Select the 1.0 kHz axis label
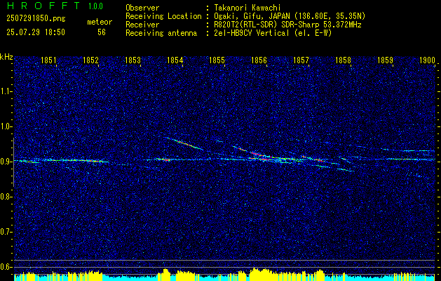 (6, 126)
